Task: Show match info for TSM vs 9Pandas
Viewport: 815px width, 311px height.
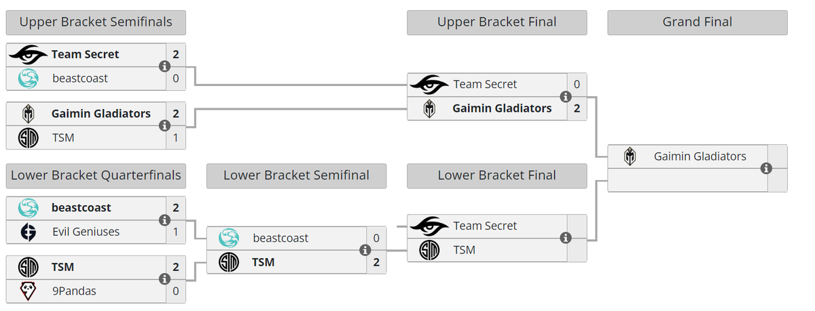Action: click(x=164, y=278)
